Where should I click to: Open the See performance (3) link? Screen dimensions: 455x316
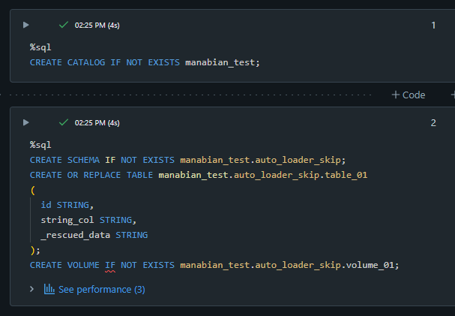(101, 289)
